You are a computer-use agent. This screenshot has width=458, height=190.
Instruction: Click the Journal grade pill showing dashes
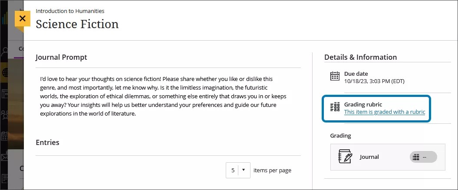[x=423, y=157]
